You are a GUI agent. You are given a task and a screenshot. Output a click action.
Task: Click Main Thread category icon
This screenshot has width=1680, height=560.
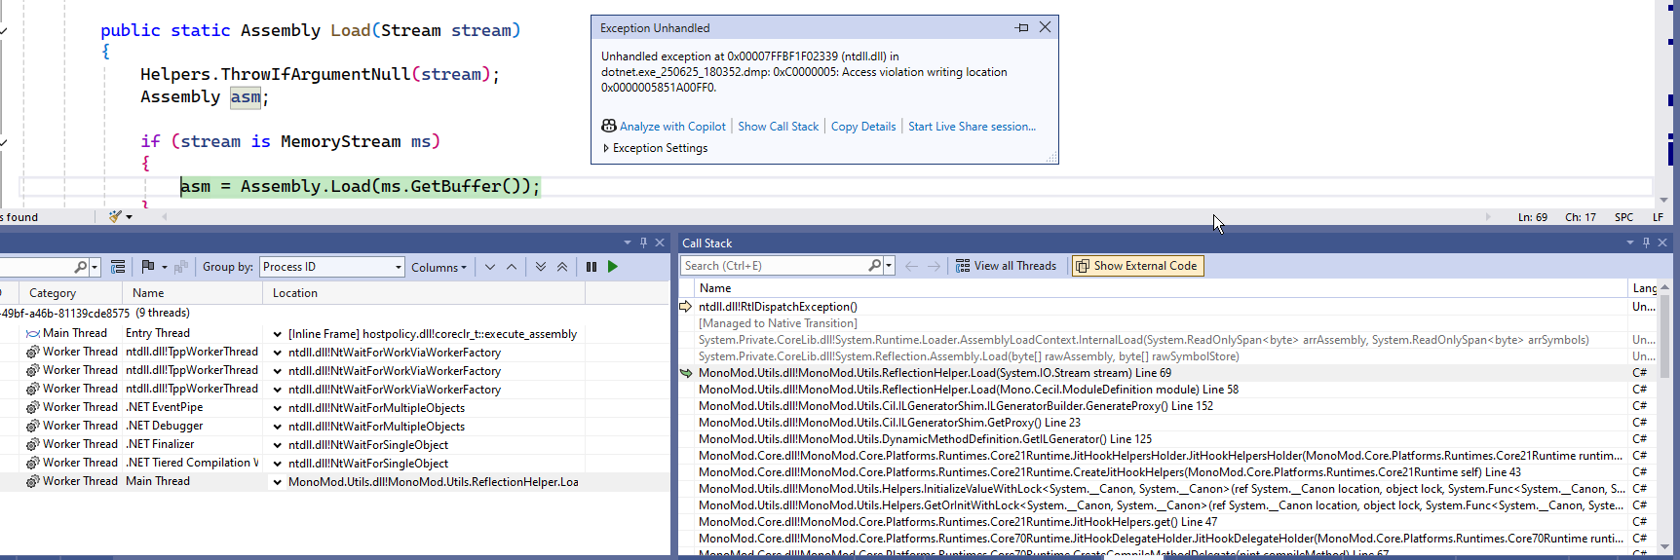click(x=33, y=333)
